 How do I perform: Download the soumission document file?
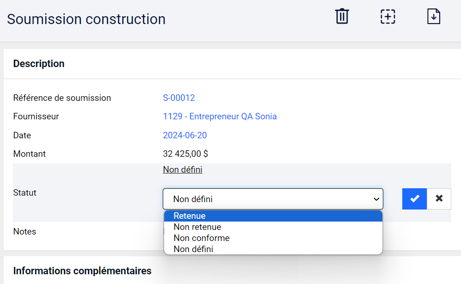(x=434, y=17)
